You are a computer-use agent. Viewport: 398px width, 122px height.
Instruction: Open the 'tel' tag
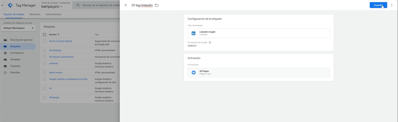(50, 88)
